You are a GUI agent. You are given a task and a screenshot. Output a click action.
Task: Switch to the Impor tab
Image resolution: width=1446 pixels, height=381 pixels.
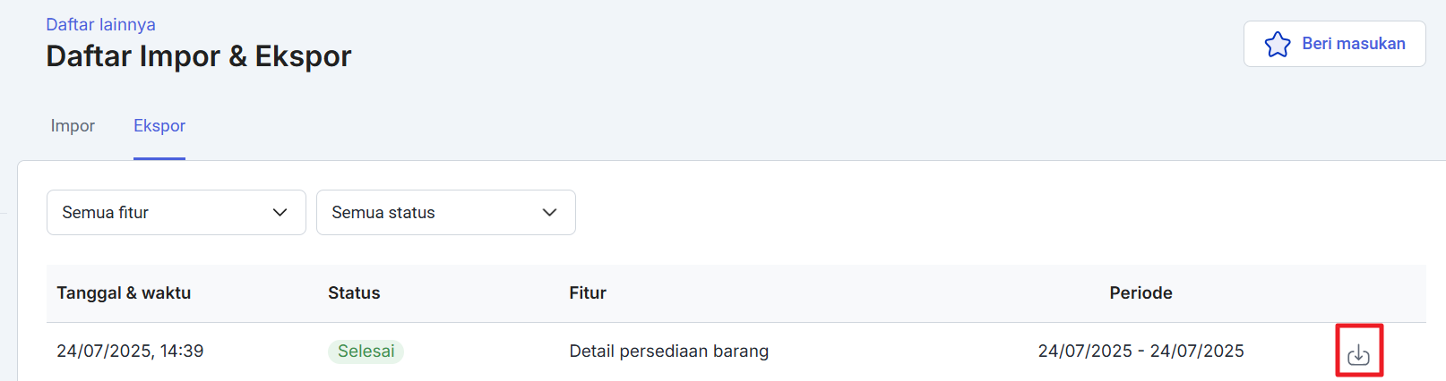click(73, 126)
